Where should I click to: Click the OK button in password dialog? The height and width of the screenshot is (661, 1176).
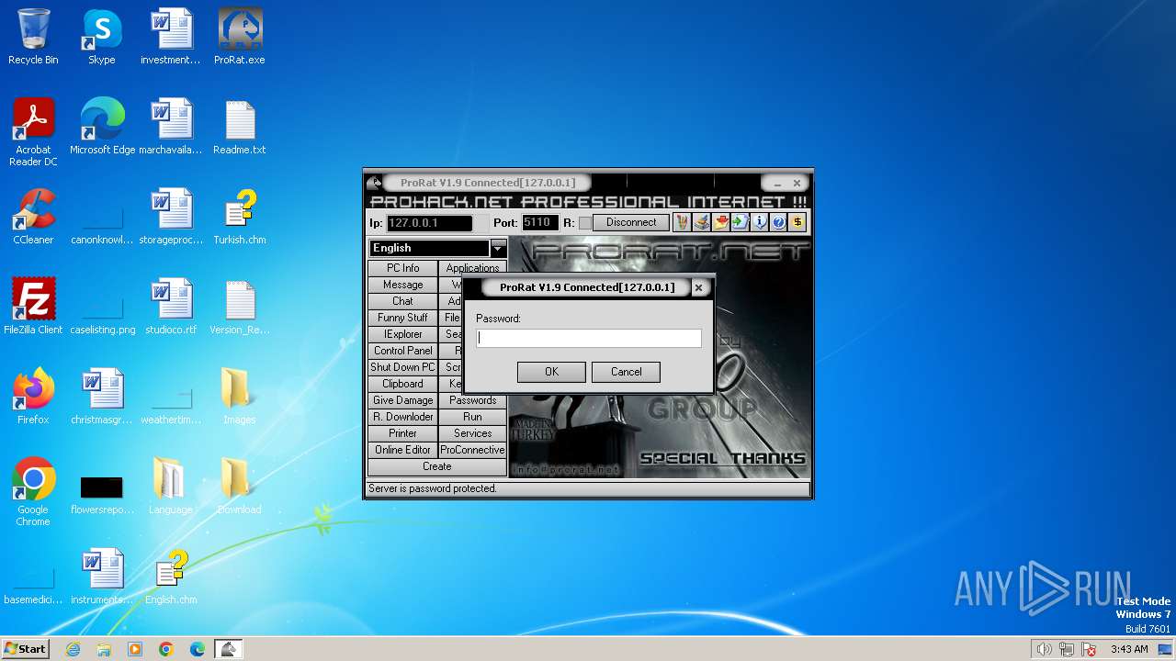pyautogui.click(x=551, y=372)
